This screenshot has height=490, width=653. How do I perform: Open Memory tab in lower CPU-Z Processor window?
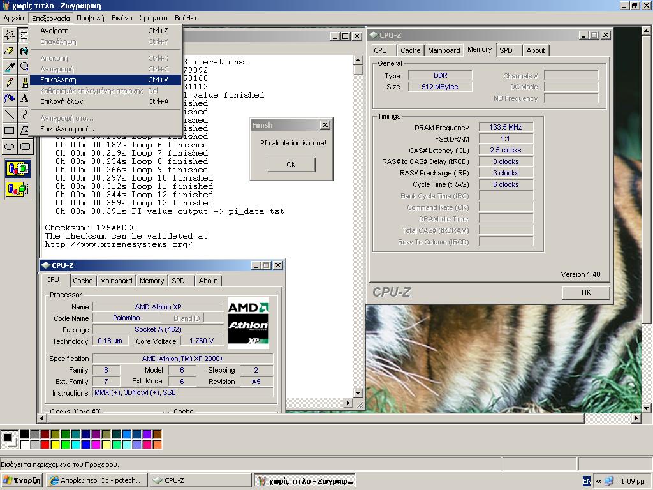point(152,281)
